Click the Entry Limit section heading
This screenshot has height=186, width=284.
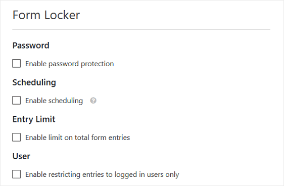coord(34,119)
